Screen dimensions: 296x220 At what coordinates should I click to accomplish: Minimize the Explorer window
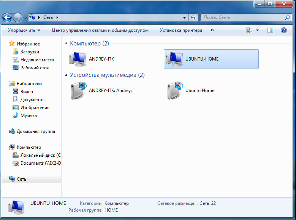[x=260, y=4]
